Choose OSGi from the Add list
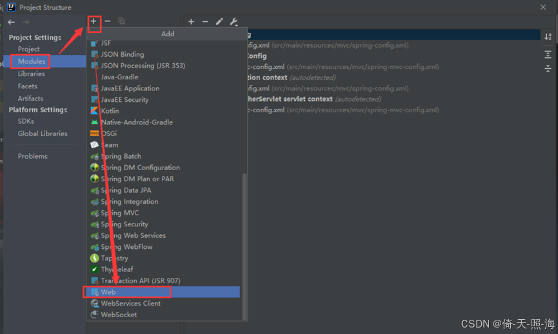 click(164, 133)
